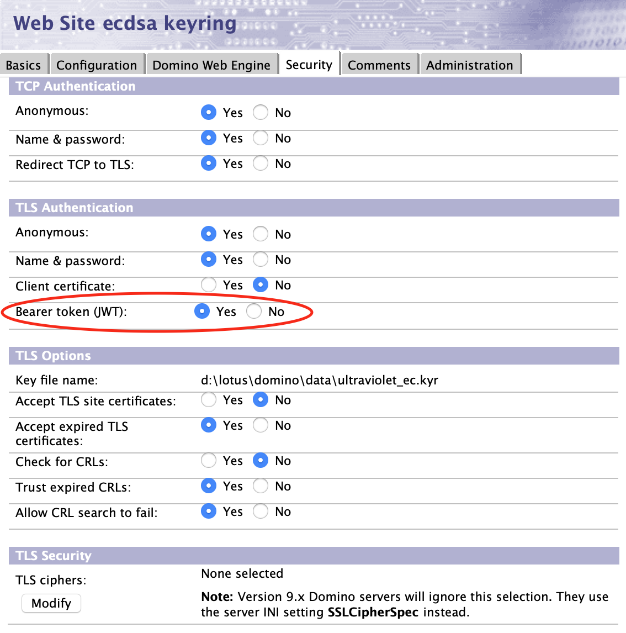The image size is (626, 633).
Task: Click the 'None selected' ciphers value
Action: (242, 573)
